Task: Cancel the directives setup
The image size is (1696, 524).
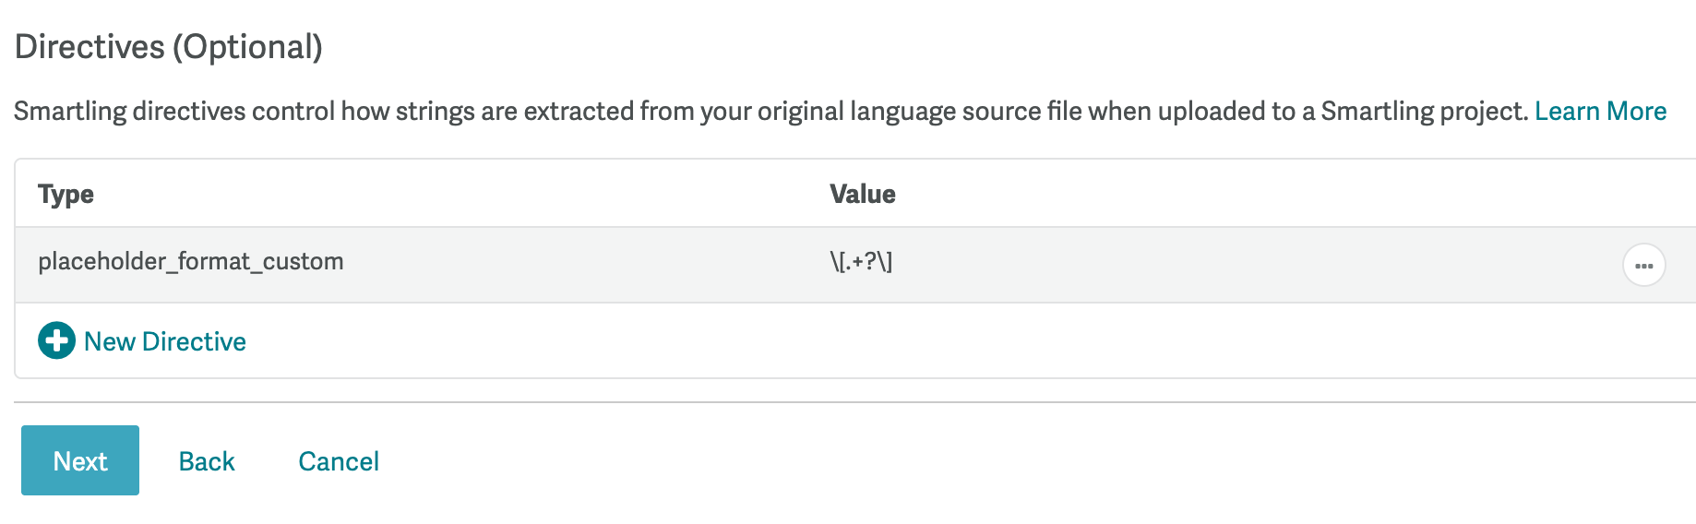Action: pyautogui.click(x=339, y=461)
